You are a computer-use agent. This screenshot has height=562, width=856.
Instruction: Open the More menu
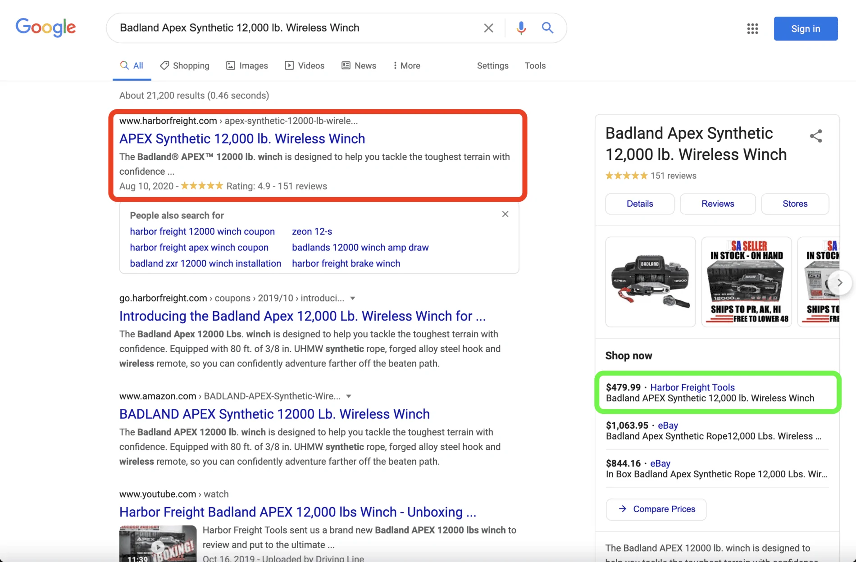(407, 66)
